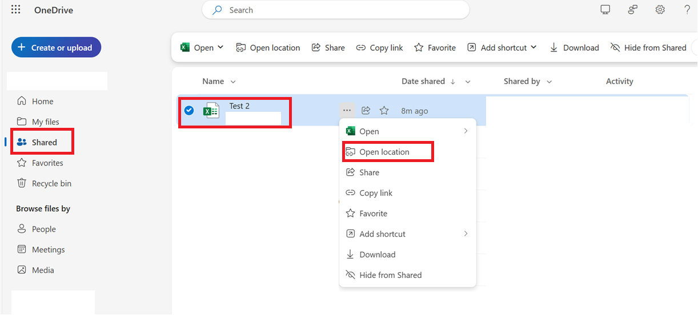This screenshot has width=698, height=315.
Task: Click the Browse files by heading
Action: 43,209
